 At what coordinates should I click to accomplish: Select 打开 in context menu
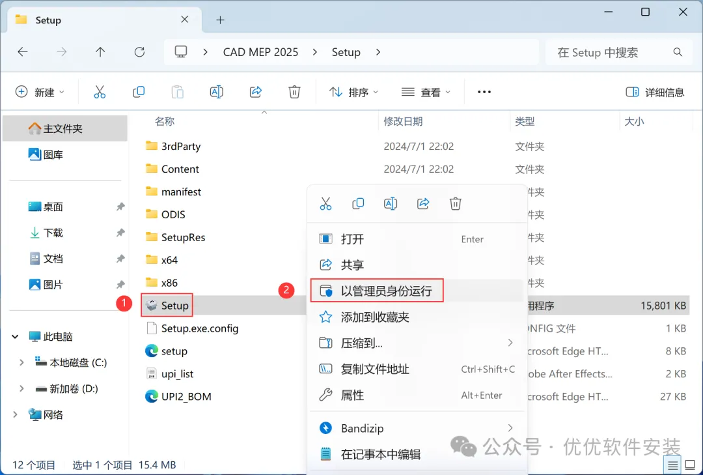[x=417, y=239]
